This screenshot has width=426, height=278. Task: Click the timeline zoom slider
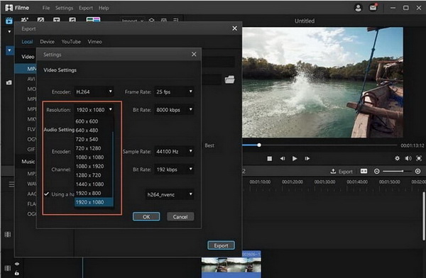pyautogui.click(x=397, y=172)
